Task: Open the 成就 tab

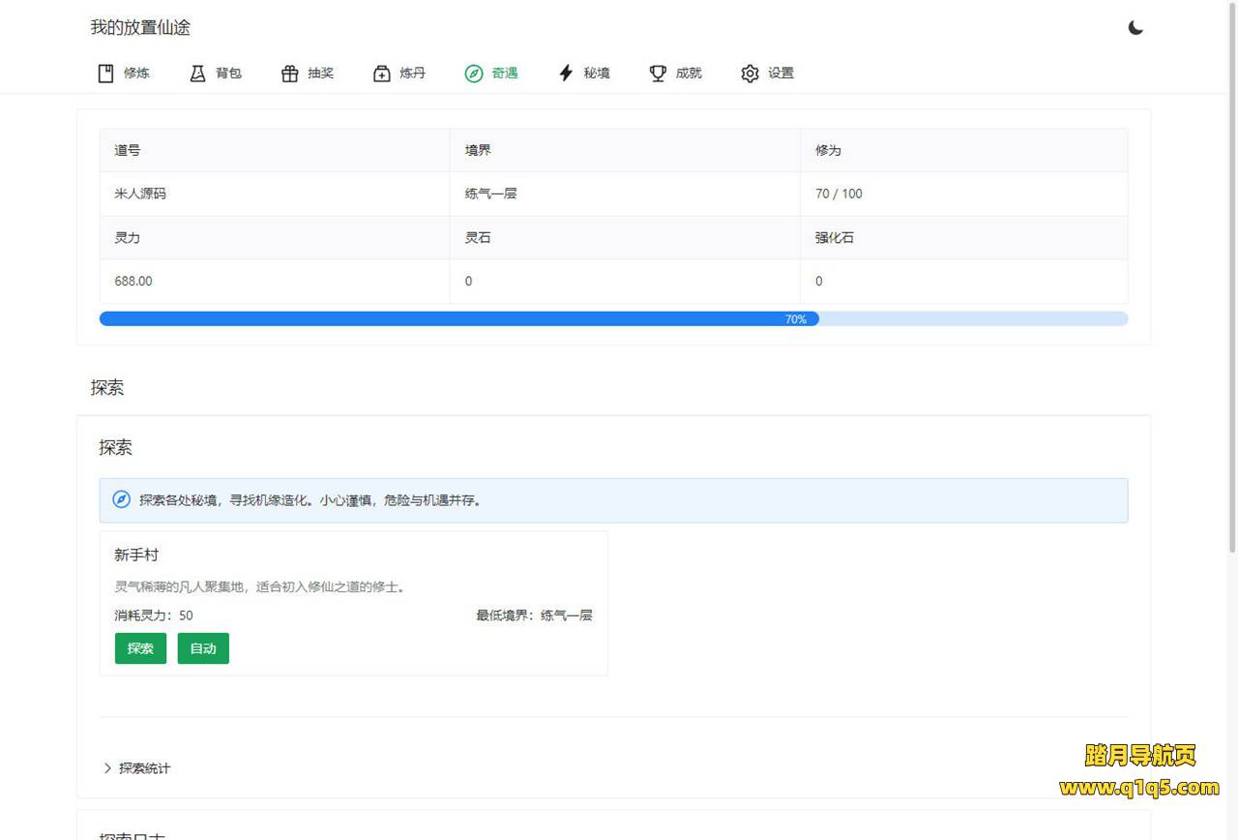Action: pos(689,74)
